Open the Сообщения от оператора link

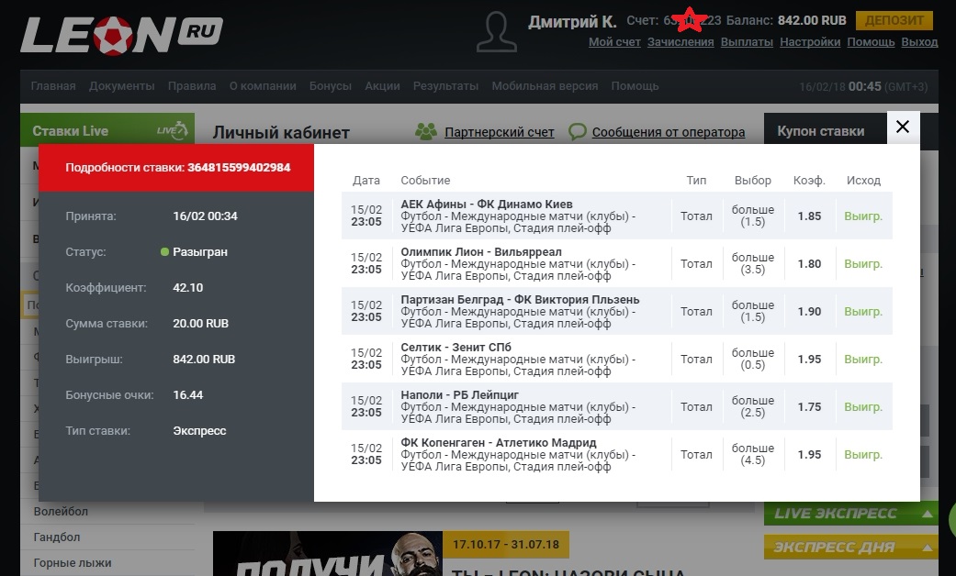coord(669,132)
